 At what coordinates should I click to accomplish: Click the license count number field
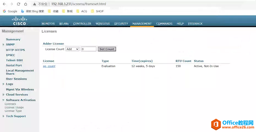click(x=89, y=49)
